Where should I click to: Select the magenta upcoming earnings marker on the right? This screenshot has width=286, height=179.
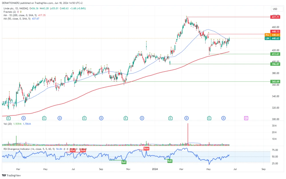(246, 118)
